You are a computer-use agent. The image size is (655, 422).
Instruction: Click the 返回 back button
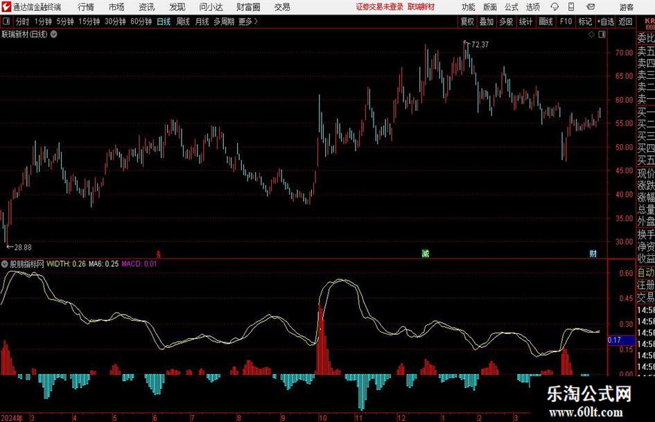pos(625,21)
